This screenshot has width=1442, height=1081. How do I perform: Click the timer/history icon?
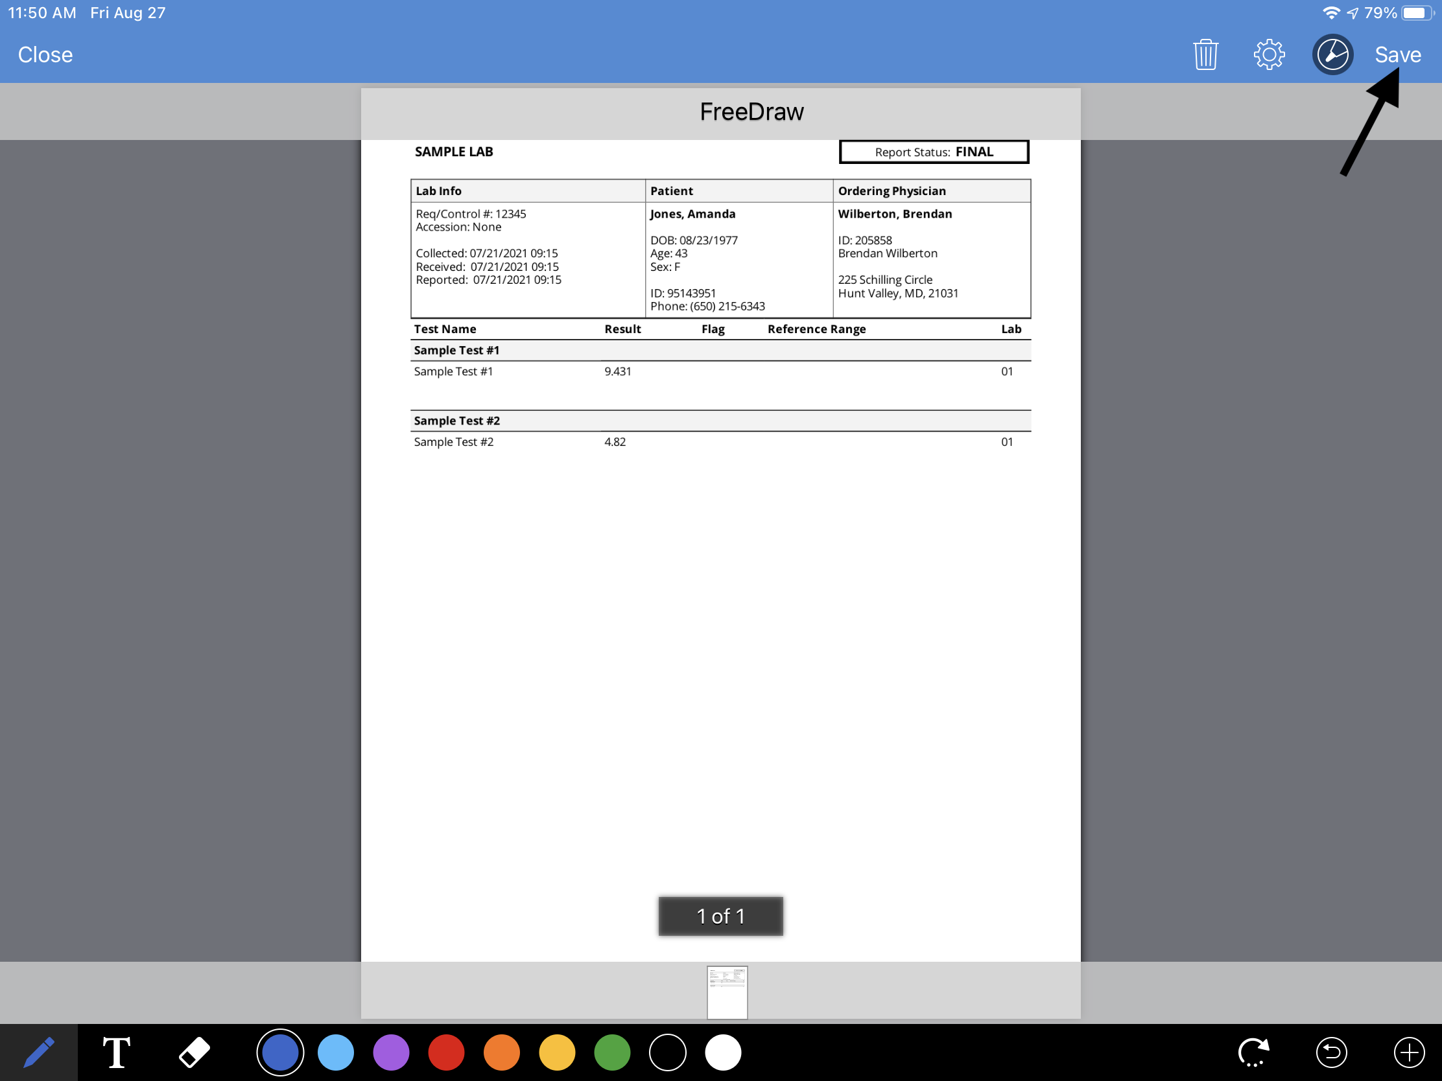1330,54
